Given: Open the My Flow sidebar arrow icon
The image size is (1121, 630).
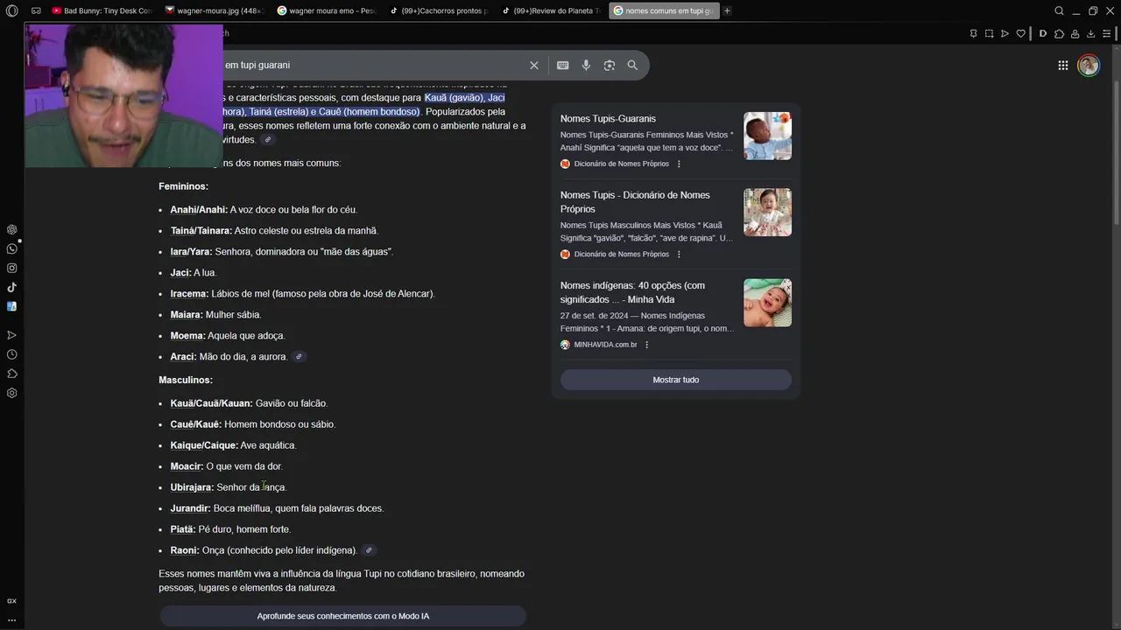Looking at the screenshot, I should pos(11,335).
